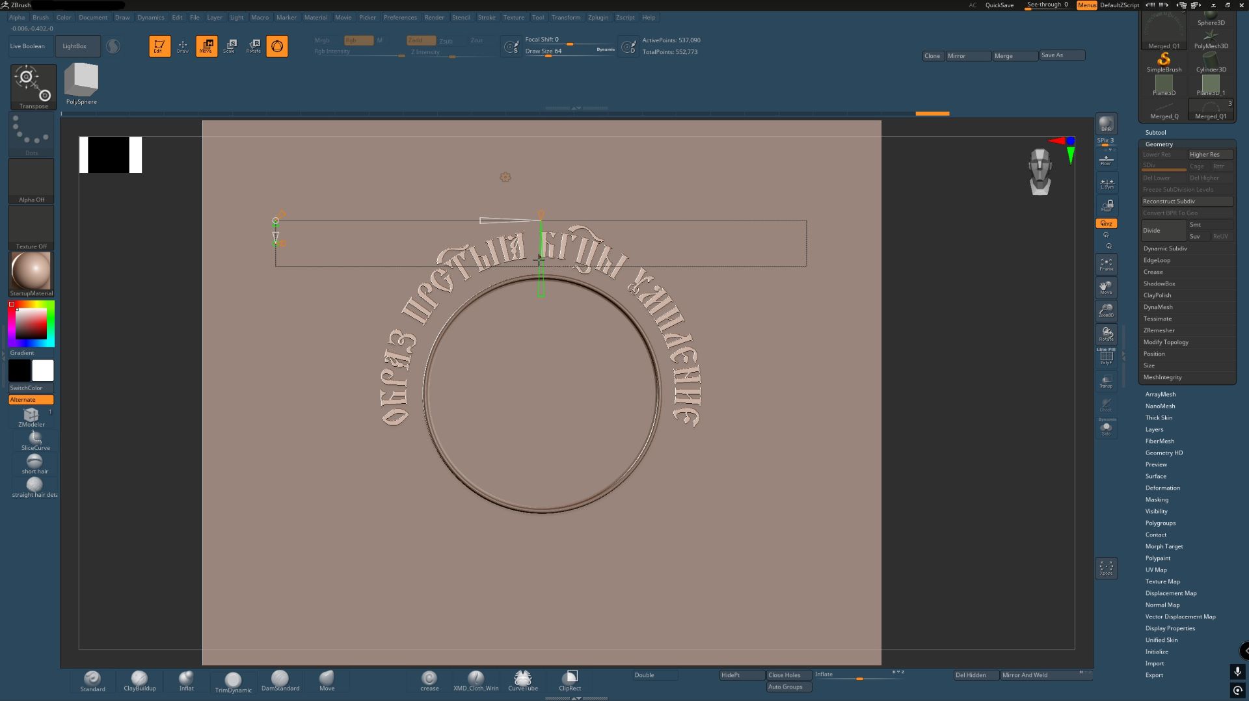Click the head camera orientation gizmo
Viewport: 1249px width, 701px height.
[x=1040, y=172]
